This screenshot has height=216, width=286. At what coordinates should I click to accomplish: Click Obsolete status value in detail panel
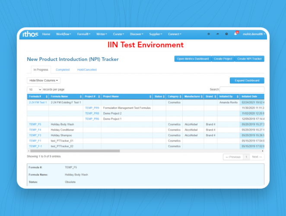pyautogui.click(x=70, y=182)
